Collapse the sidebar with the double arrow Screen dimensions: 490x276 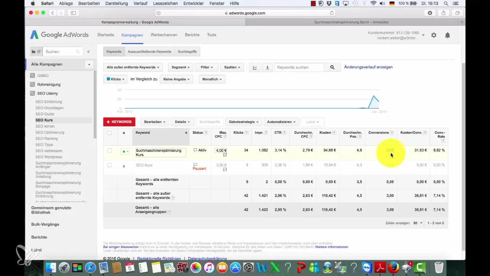[88, 51]
